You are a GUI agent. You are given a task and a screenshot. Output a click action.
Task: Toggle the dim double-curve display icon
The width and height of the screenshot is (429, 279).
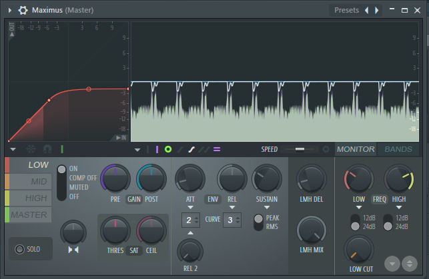(204, 149)
